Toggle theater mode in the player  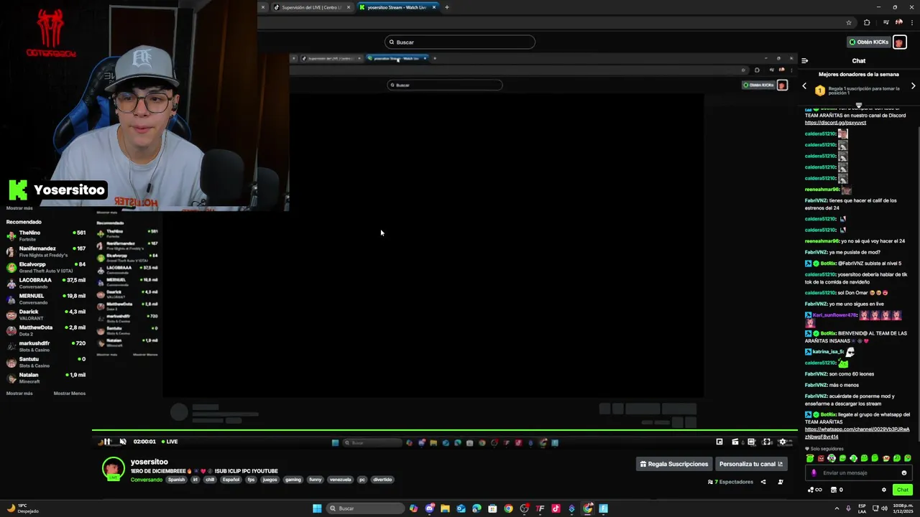tap(751, 442)
